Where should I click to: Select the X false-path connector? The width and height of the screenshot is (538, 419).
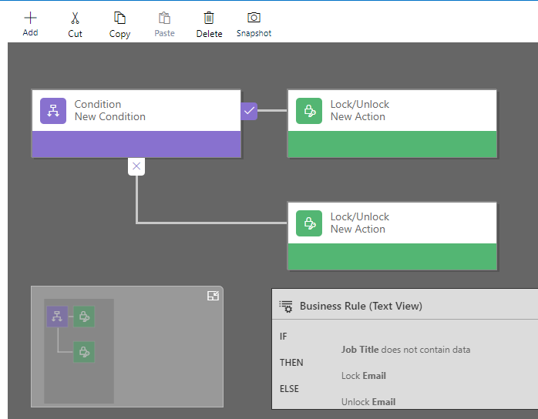point(136,166)
